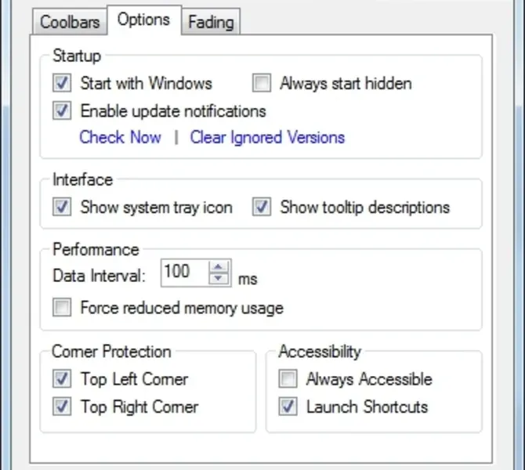525x470 pixels.
Task: Check the Always Accessible option
Action: (x=288, y=380)
